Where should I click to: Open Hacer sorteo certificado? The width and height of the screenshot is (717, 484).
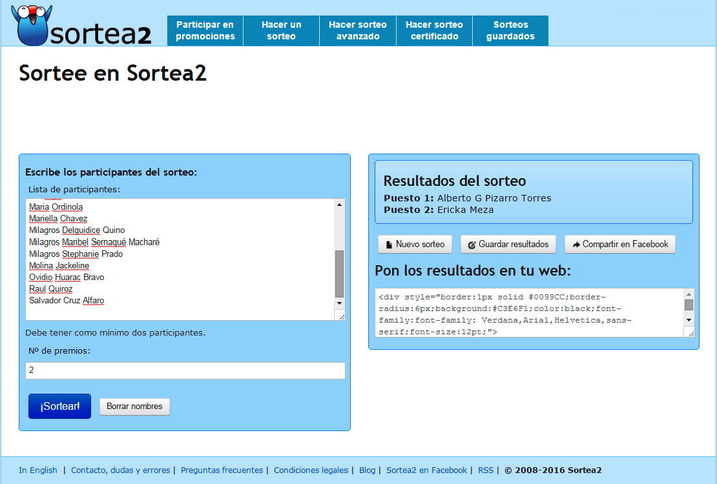point(434,30)
